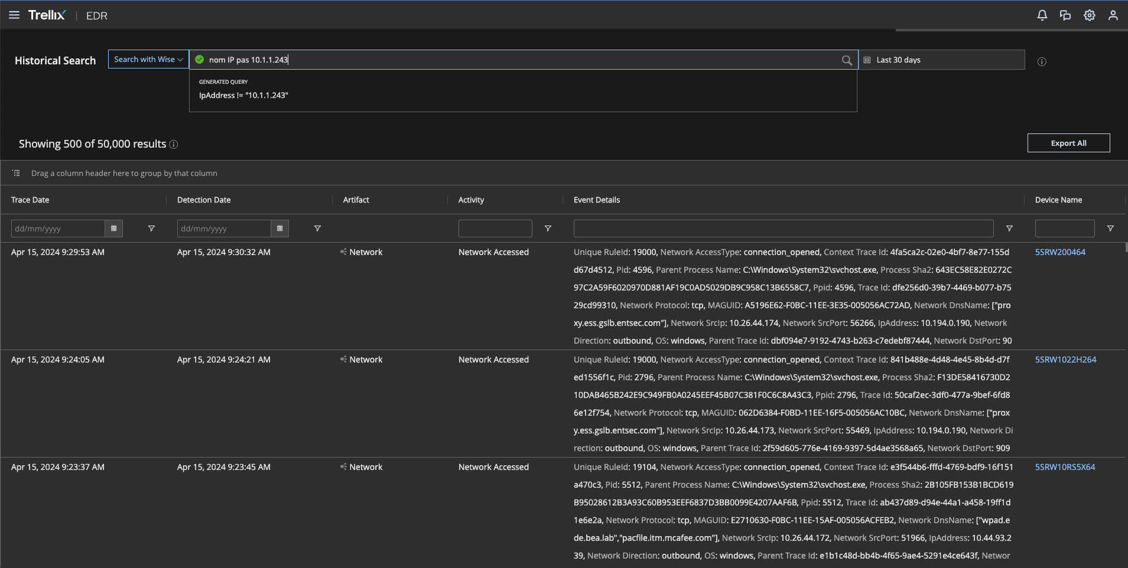Sort by the Device Name column header
This screenshot has height=568, width=1128.
click(x=1058, y=200)
